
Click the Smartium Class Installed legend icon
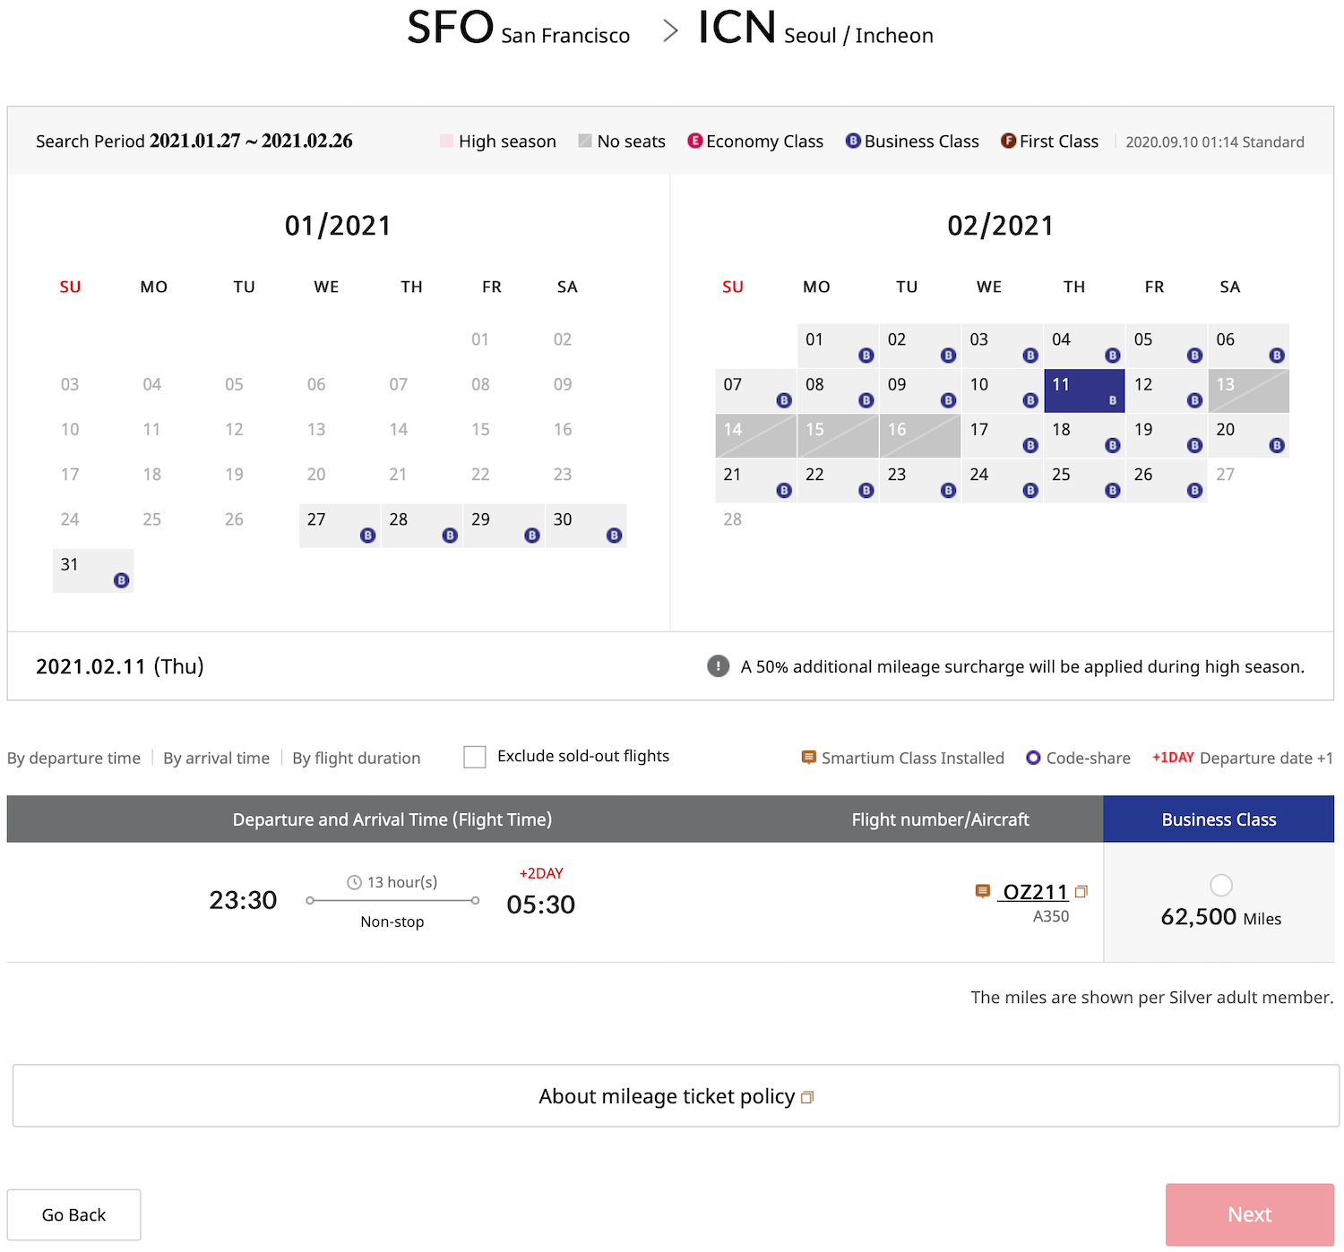point(807,758)
